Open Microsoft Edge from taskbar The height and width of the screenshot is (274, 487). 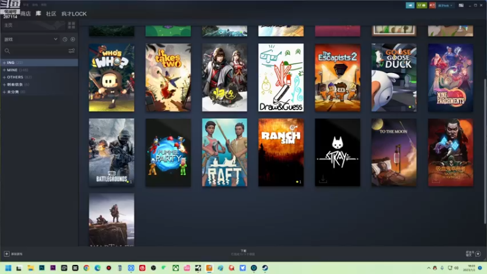click(x=97, y=268)
